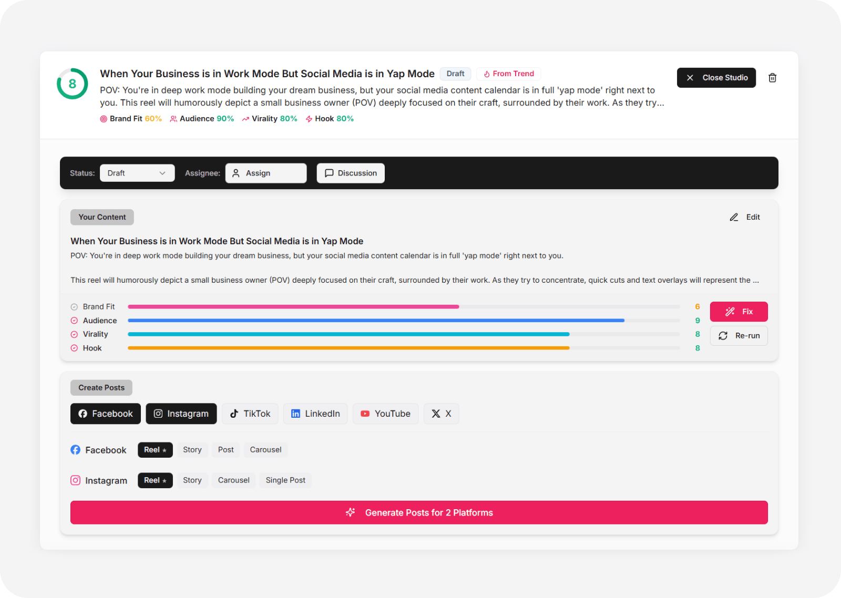Click the overall score 8 circle
Image resolution: width=841 pixels, height=598 pixels.
tap(73, 84)
